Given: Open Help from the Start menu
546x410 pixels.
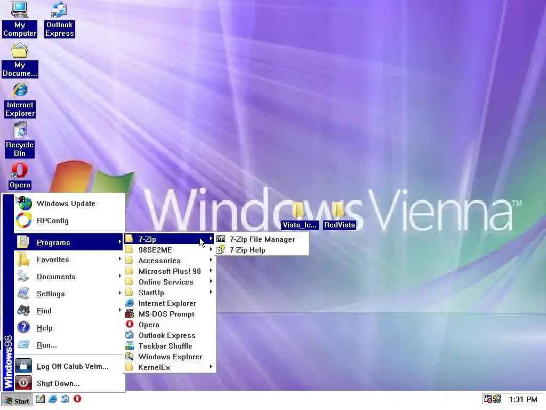Looking at the screenshot, I should pos(69,328).
